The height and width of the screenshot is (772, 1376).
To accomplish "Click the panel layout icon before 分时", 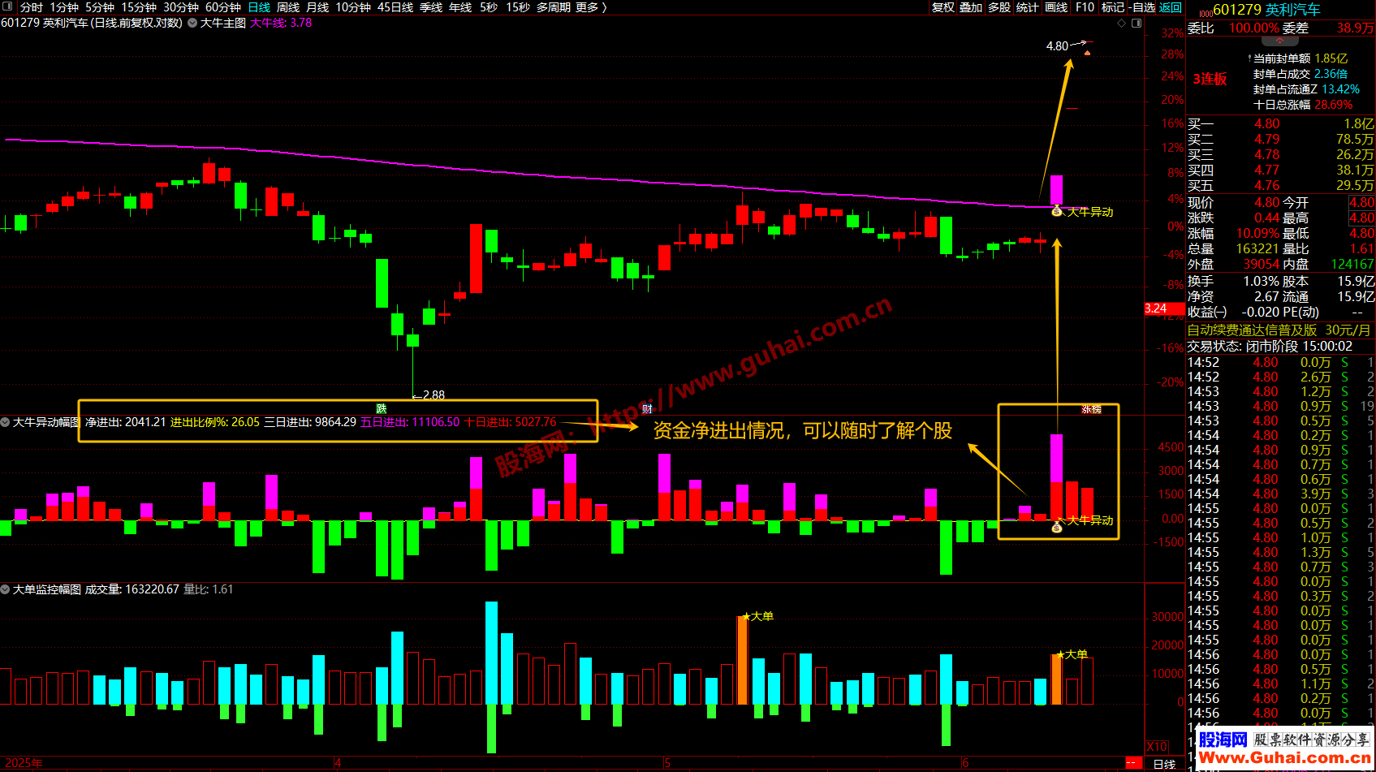I will tap(8, 6).
